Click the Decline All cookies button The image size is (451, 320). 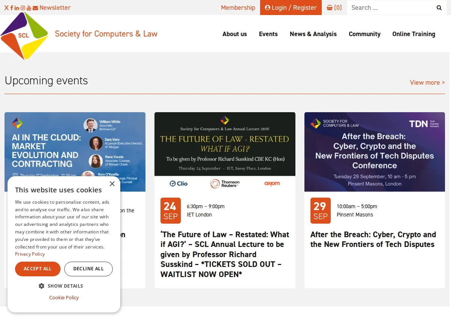pyautogui.click(x=88, y=269)
